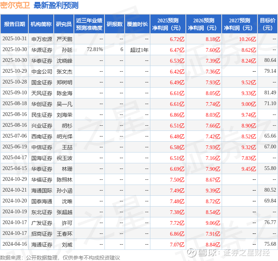Click the 69.84 target price
Image resolution: width=278 pixels, height=261 pixels.
270,201
